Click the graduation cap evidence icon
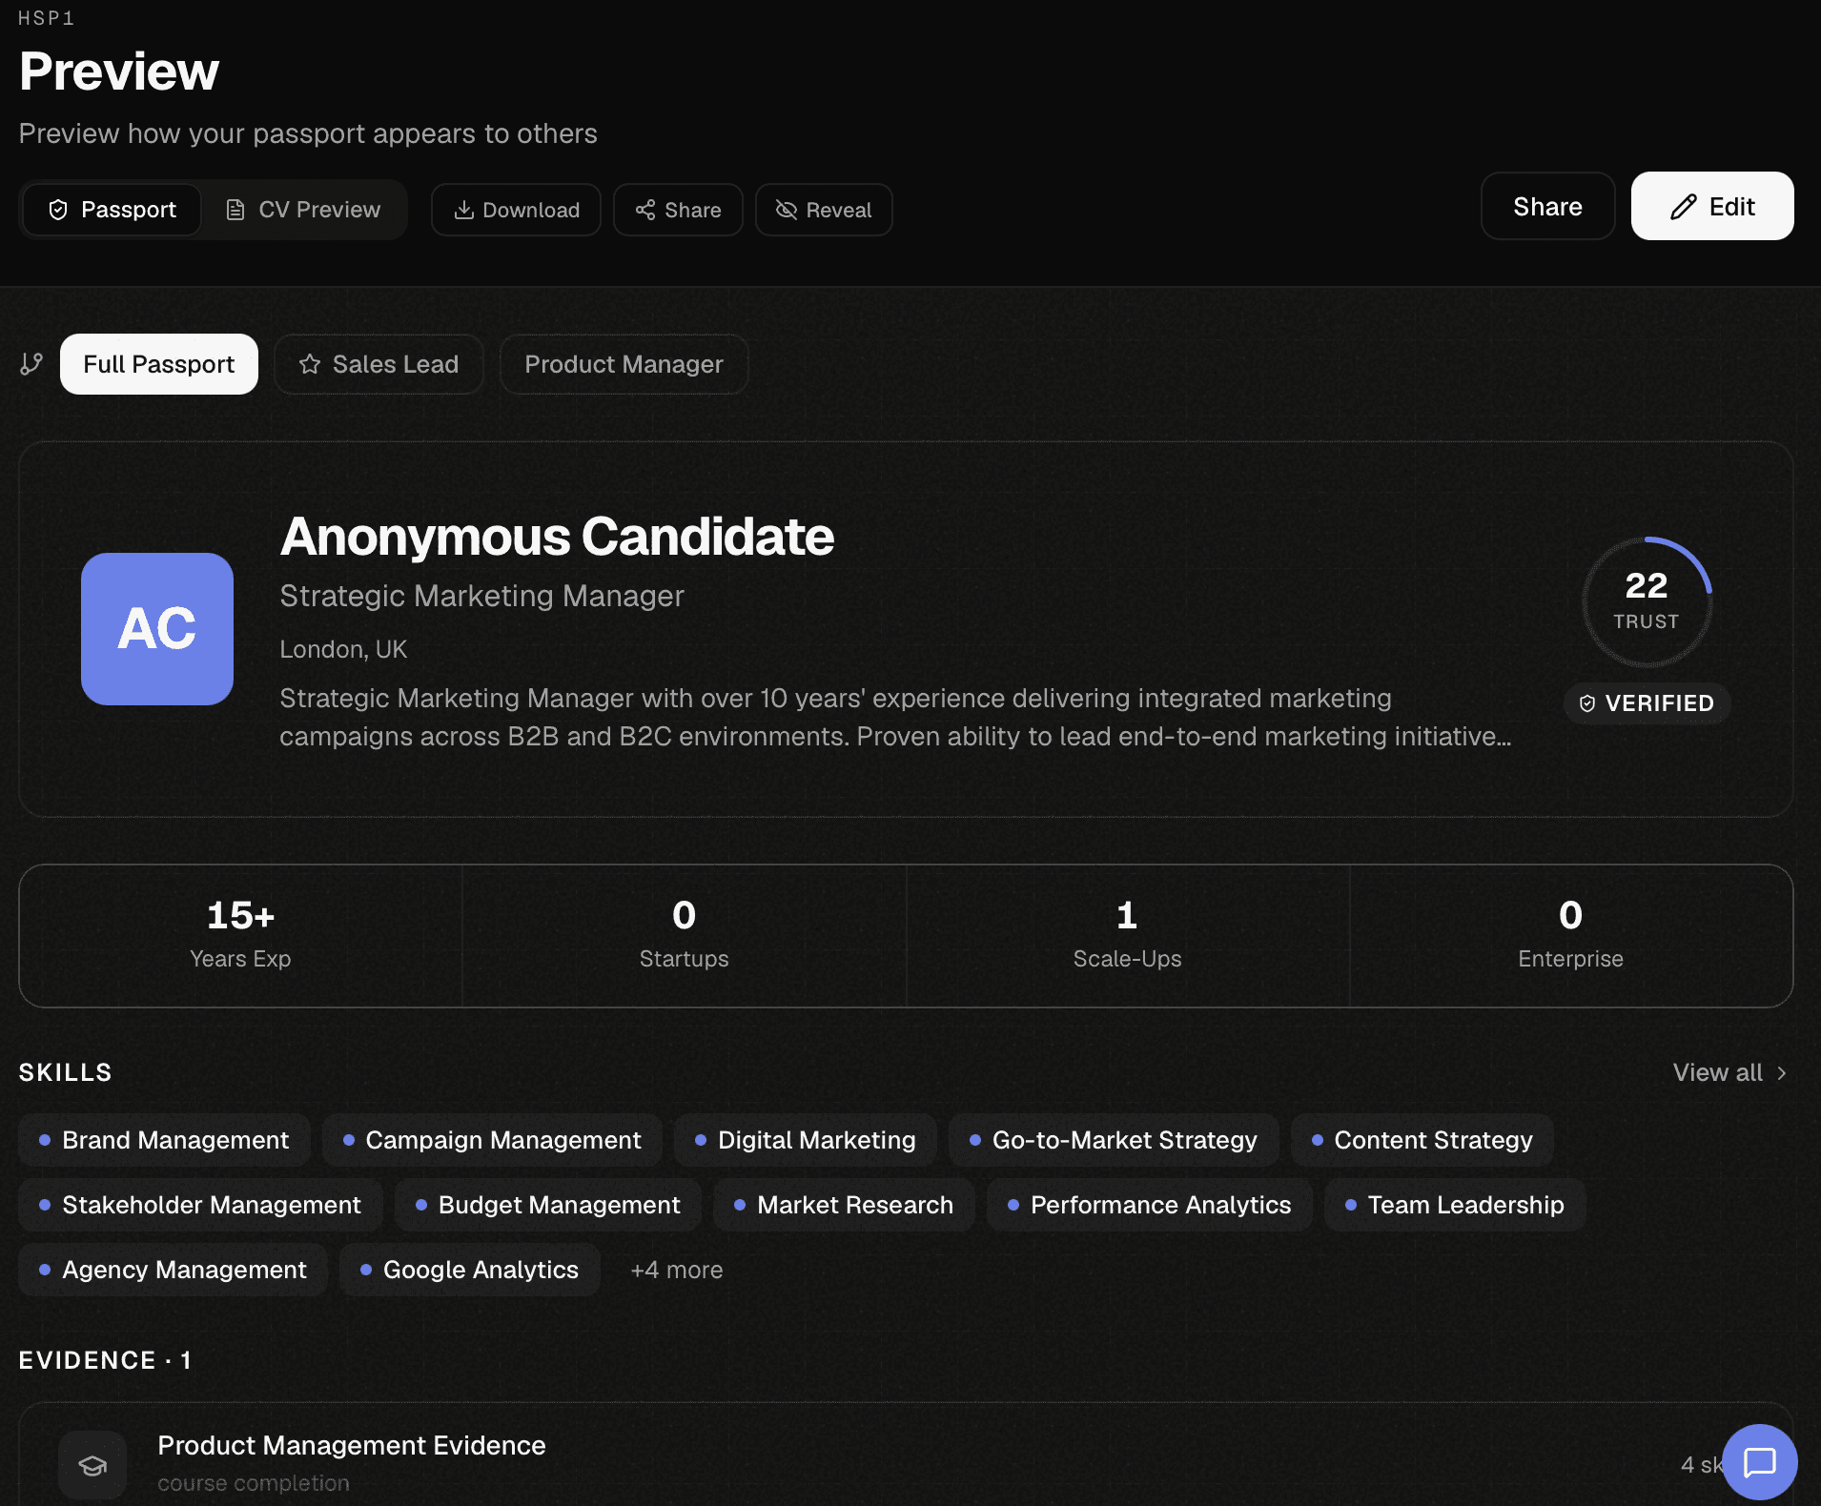Image resolution: width=1821 pixels, height=1506 pixels. pos(92,1465)
